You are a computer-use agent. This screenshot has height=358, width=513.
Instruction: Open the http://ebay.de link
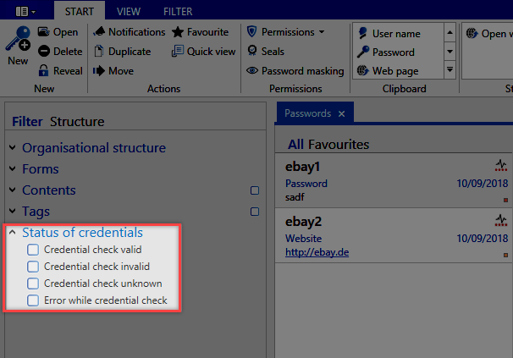(x=317, y=252)
